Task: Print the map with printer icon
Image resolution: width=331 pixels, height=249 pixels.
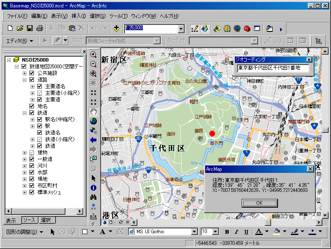Action: coord(39,28)
